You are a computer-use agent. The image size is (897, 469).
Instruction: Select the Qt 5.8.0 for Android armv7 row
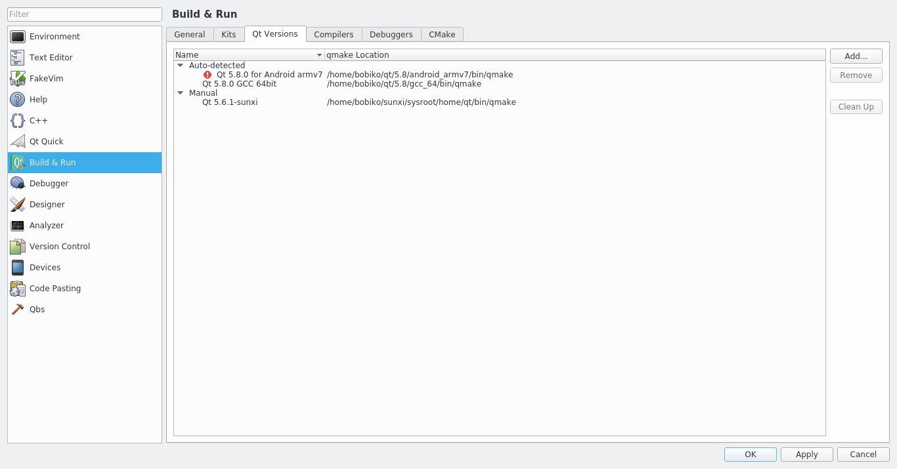(x=500, y=75)
